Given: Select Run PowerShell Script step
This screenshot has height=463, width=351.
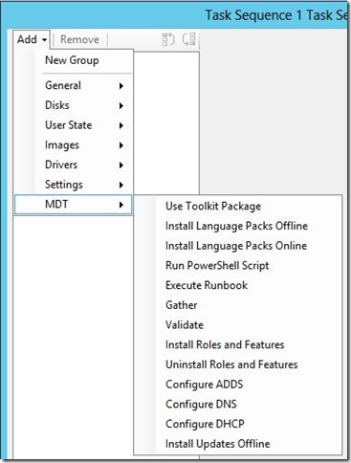Looking at the screenshot, I should click(237, 265).
